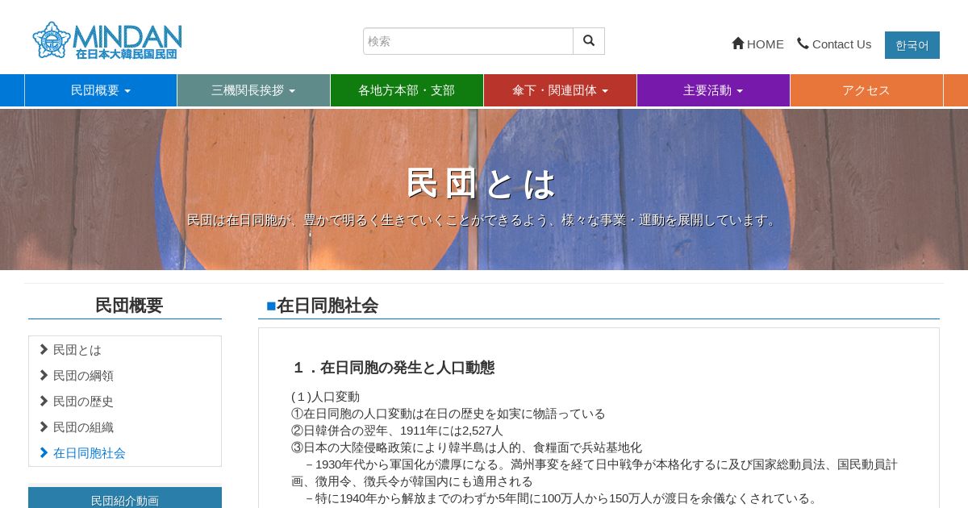
Task: Expand the 三機関長挨拶 dropdown menu
Action: pos(253,90)
